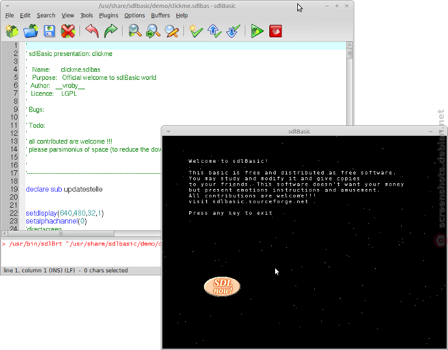Click horizontal scrollbar left arrow in editor

pyautogui.click(x=5, y=233)
